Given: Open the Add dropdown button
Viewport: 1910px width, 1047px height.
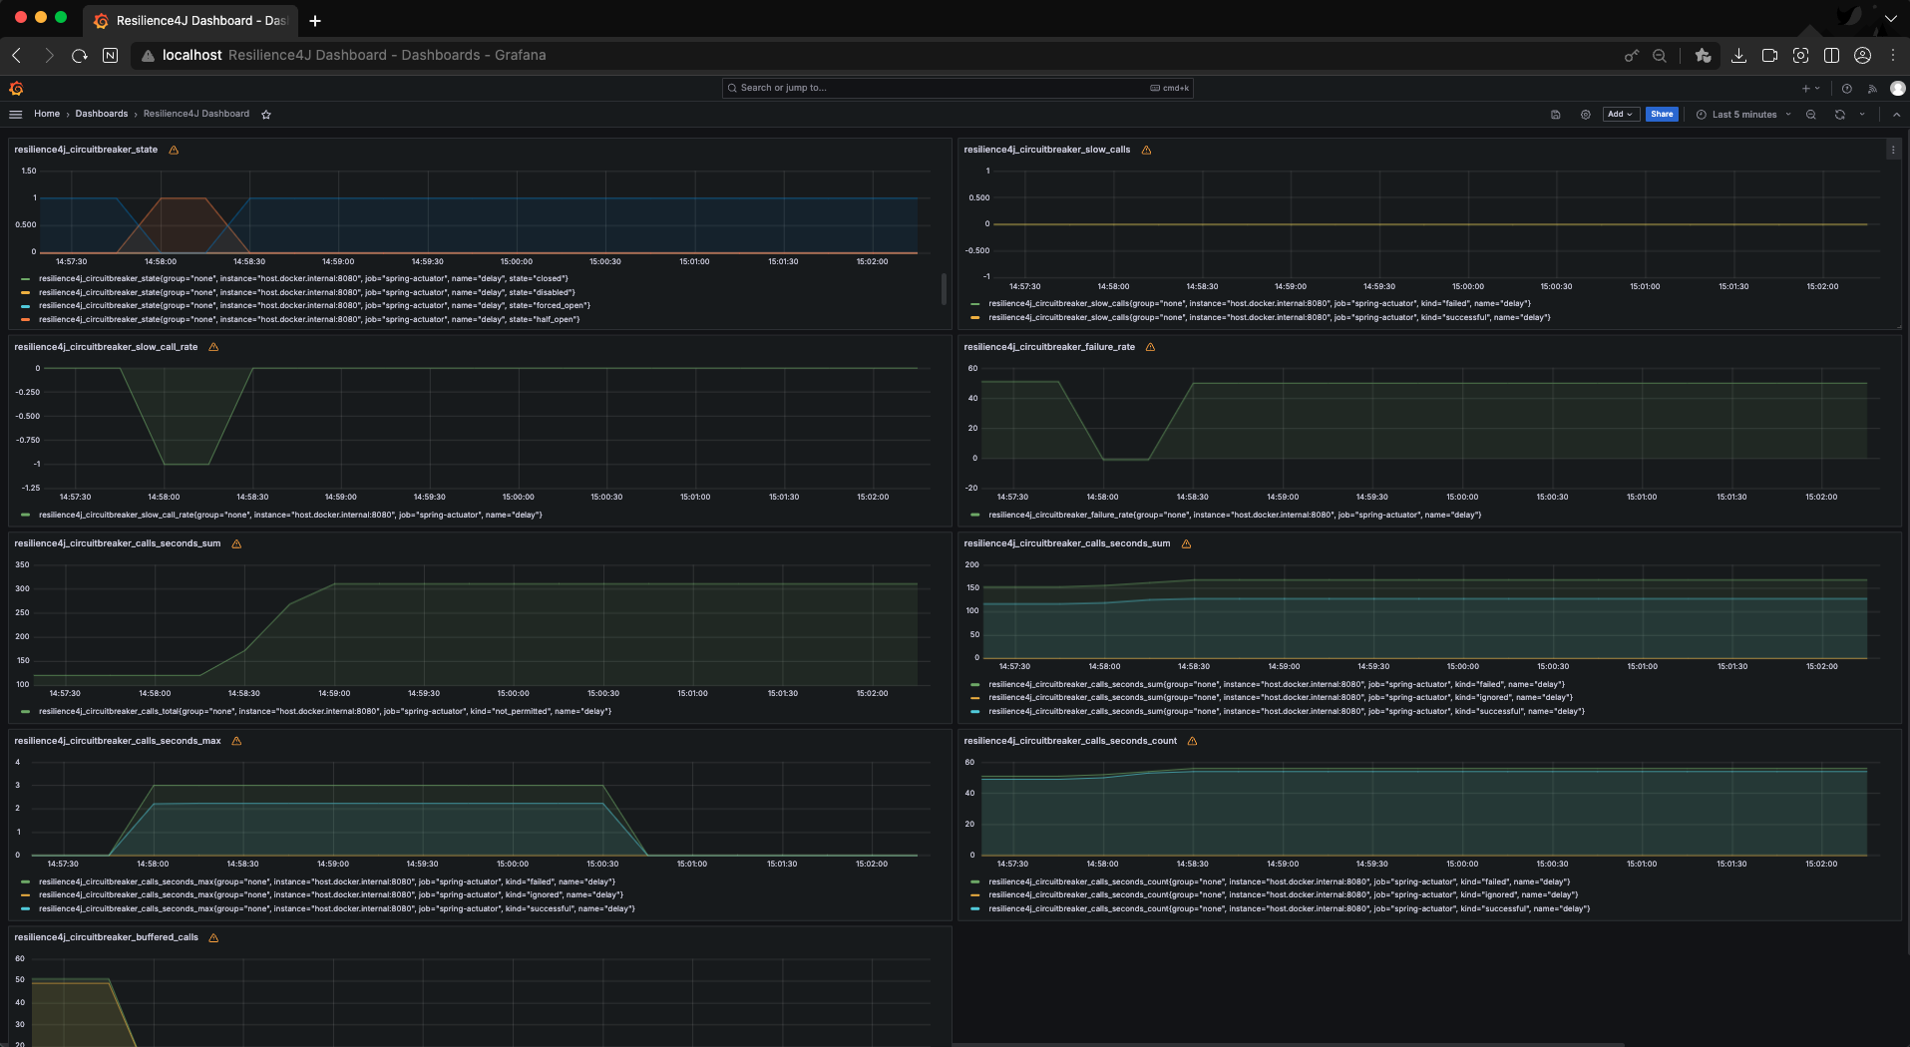Looking at the screenshot, I should [x=1620, y=115].
